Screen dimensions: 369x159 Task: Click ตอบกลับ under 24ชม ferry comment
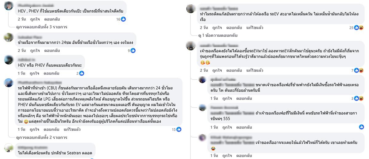[51, 51]
